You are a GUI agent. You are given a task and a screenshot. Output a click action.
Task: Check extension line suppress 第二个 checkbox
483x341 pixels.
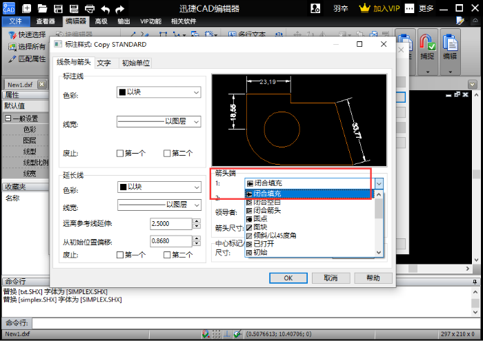167,255
